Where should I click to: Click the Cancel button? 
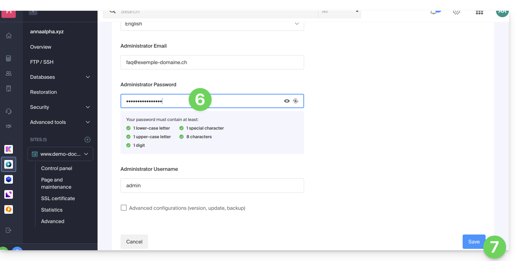[134, 242]
